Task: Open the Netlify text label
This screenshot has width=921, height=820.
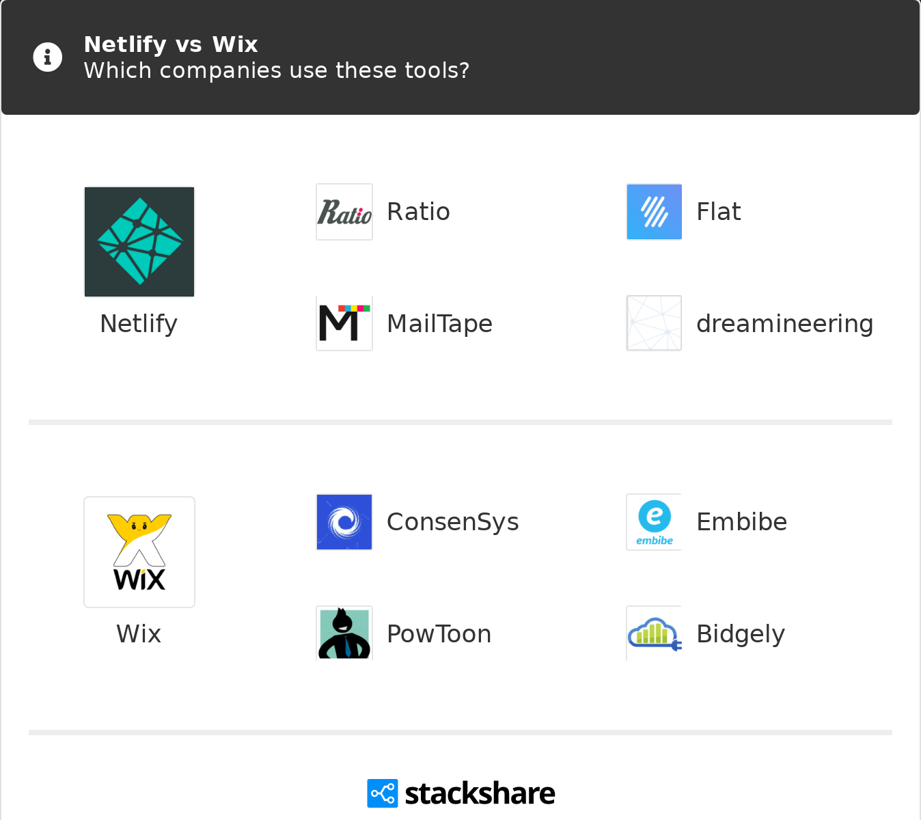Action: click(139, 324)
